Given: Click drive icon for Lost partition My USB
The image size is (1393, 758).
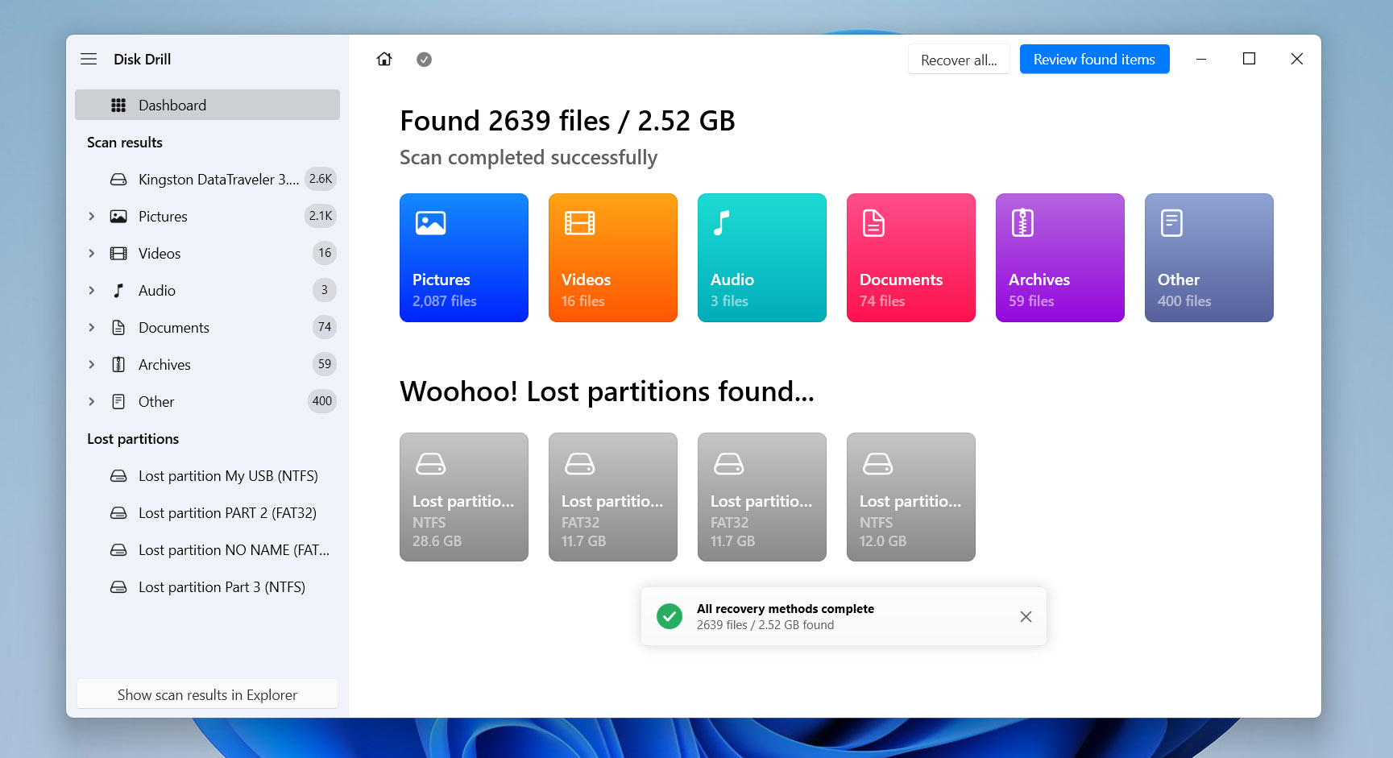Looking at the screenshot, I should tap(118, 475).
